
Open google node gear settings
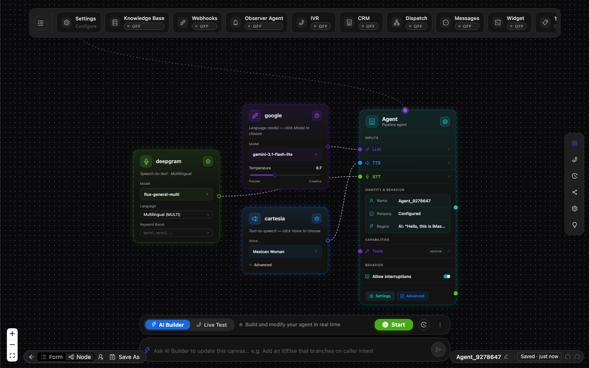point(317,116)
